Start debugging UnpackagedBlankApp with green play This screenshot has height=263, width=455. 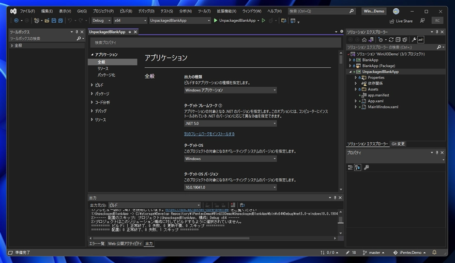click(x=216, y=21)
